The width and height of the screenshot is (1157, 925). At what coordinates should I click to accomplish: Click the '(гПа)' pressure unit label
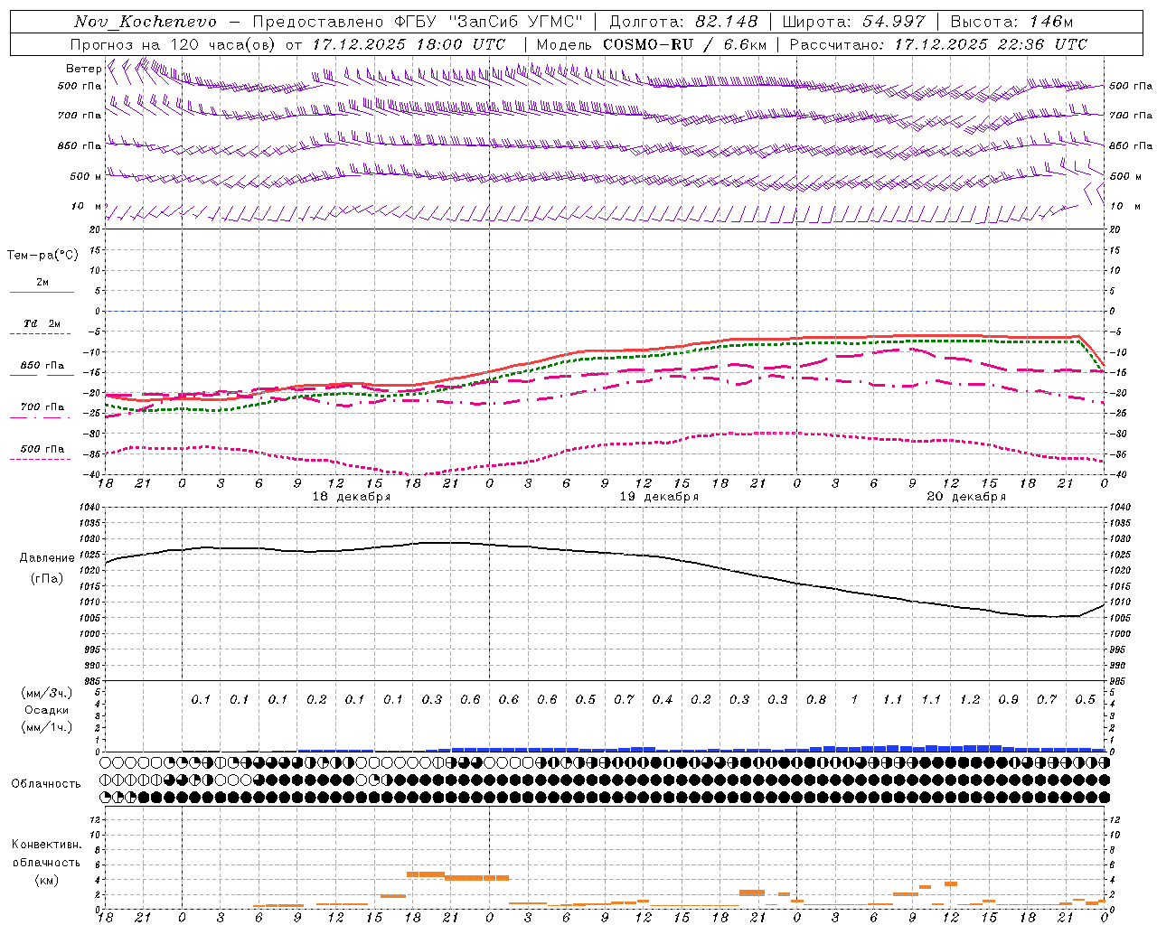[45, 579]
